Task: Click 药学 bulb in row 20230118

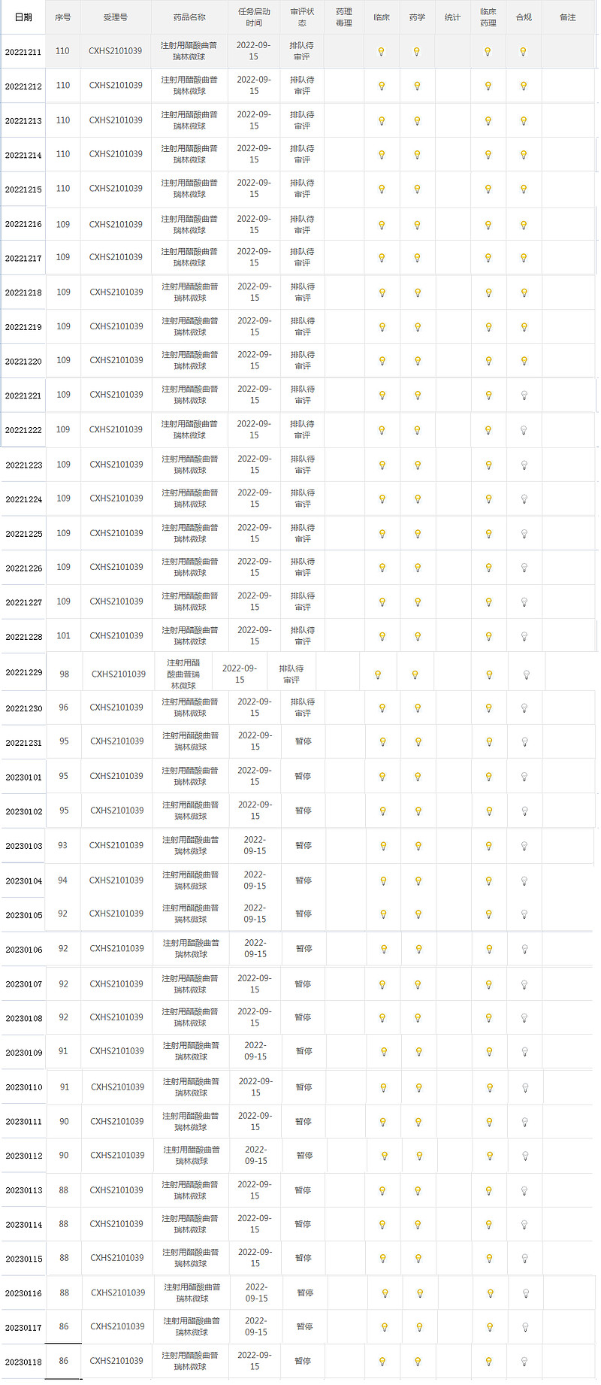Action: tap(418, 1362)
